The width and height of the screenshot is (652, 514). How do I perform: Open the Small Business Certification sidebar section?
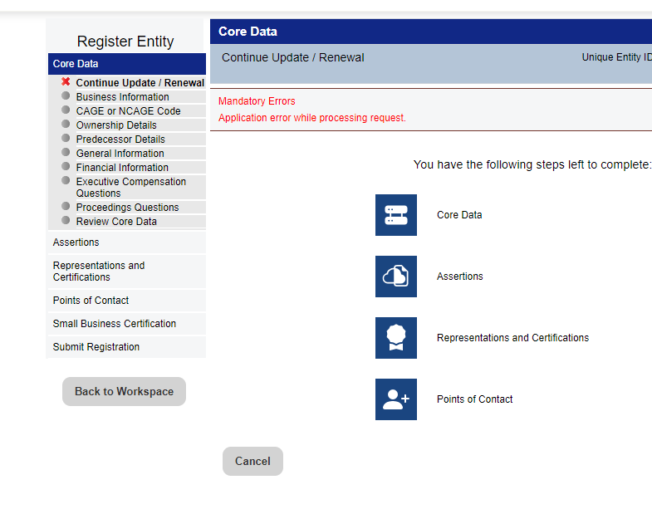(x=127, y=324)
